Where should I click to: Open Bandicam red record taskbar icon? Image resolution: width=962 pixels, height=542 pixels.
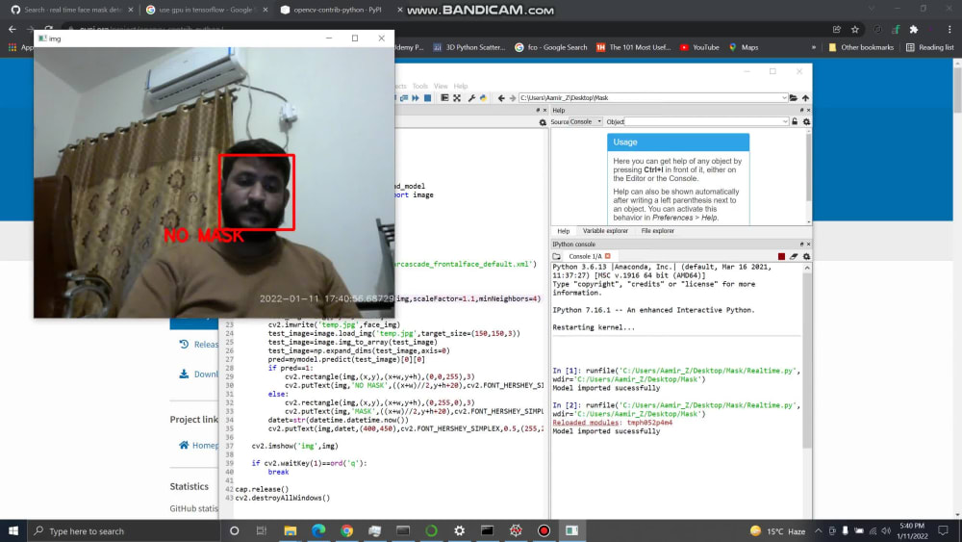tap(544, 531)
